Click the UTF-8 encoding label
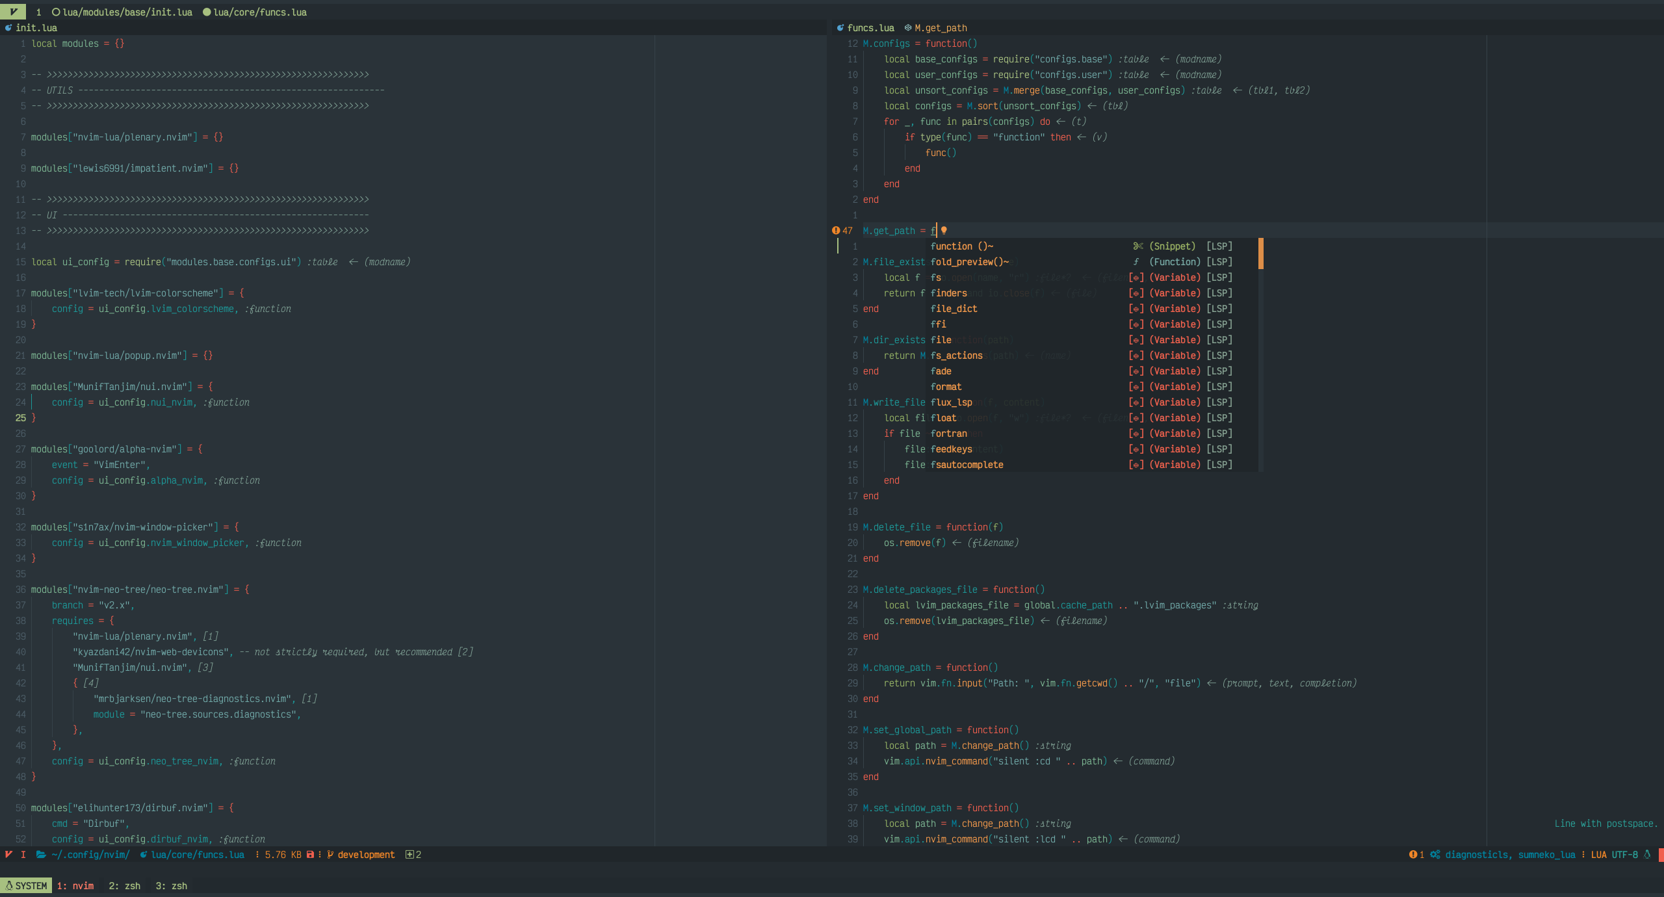 [x=1625, y=855]
